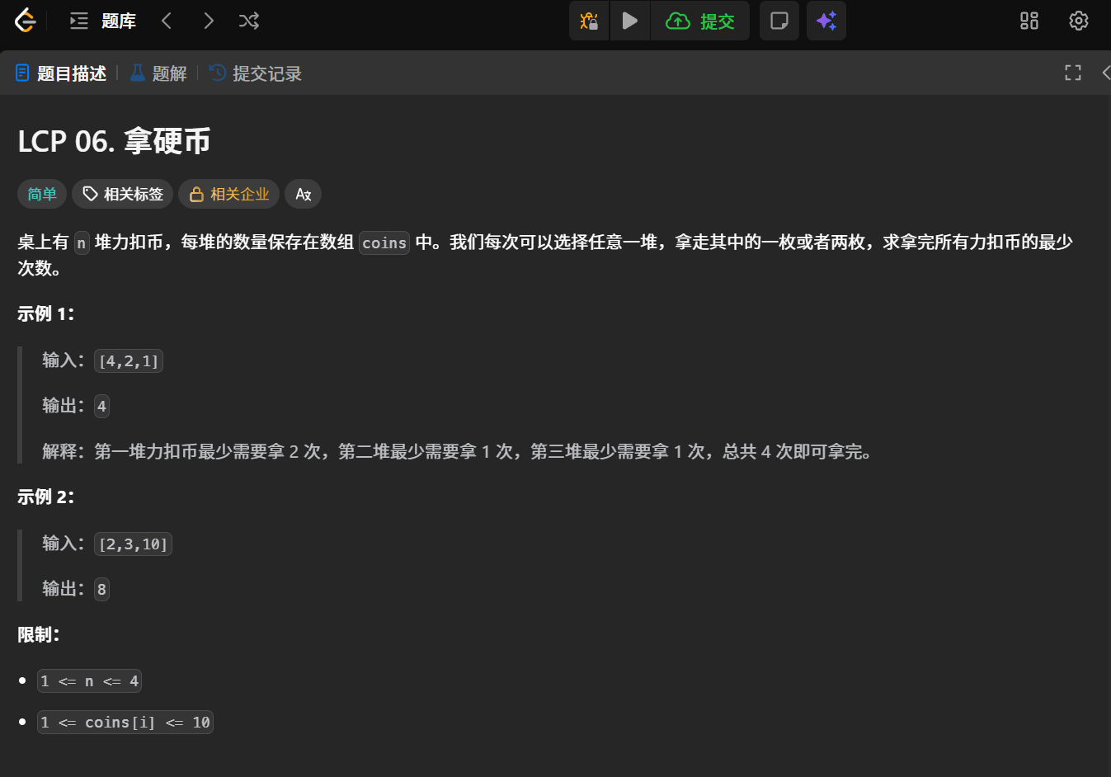This screenshot has height=777, width=1111.
Task: Click the 解释 explanation line in example 1
Action: (459, 451)
